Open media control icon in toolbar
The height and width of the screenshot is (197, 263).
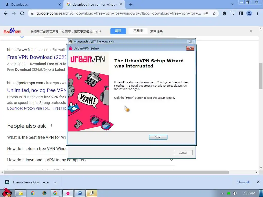[x=233, y=13]
